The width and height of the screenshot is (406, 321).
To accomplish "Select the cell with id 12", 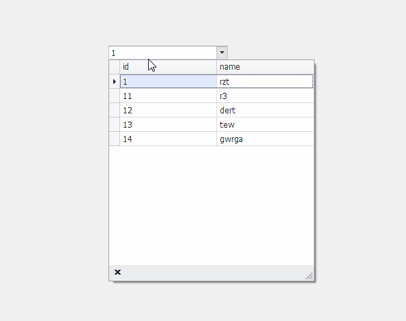I will tap(169, 111).
